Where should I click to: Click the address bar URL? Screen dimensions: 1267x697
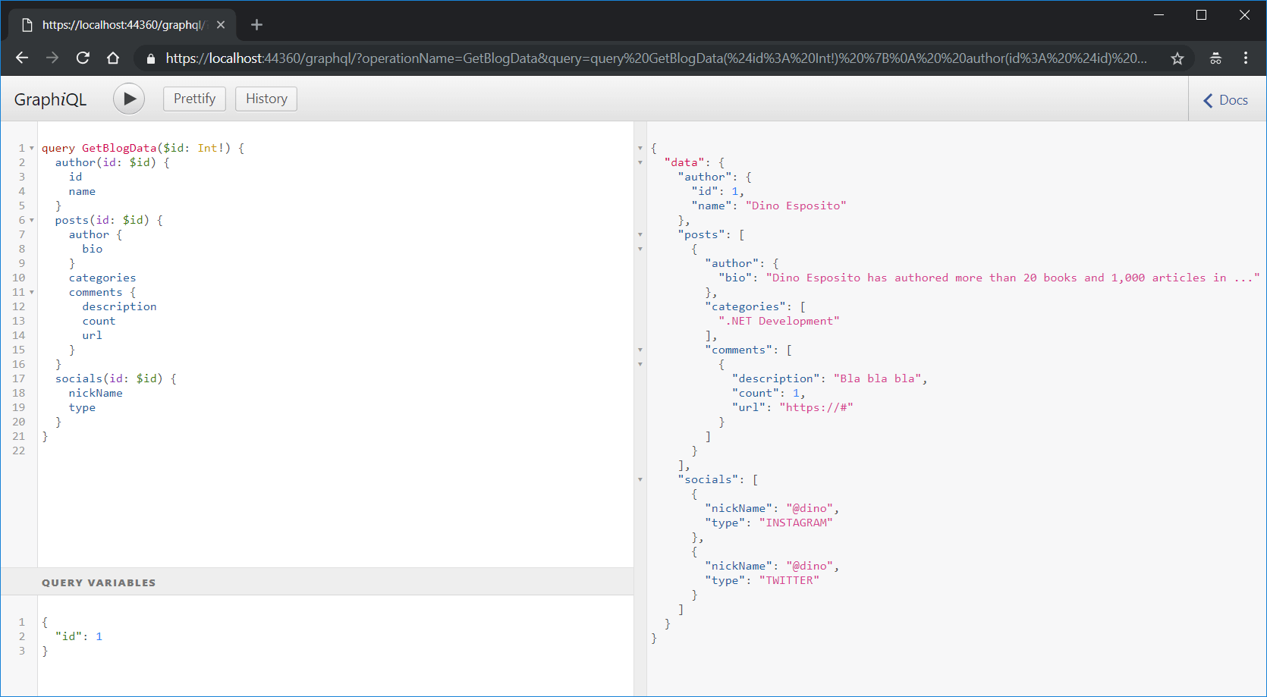click(656, 58)
